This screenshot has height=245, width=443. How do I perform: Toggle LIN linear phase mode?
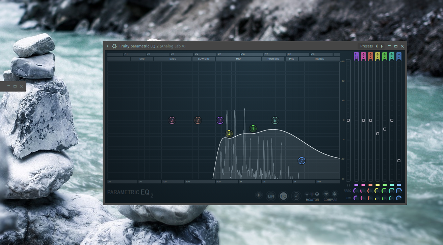271,196
